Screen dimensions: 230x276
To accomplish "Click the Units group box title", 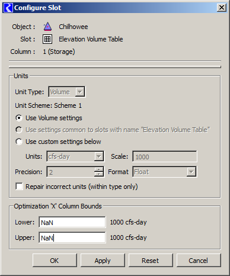I will 21,76.
